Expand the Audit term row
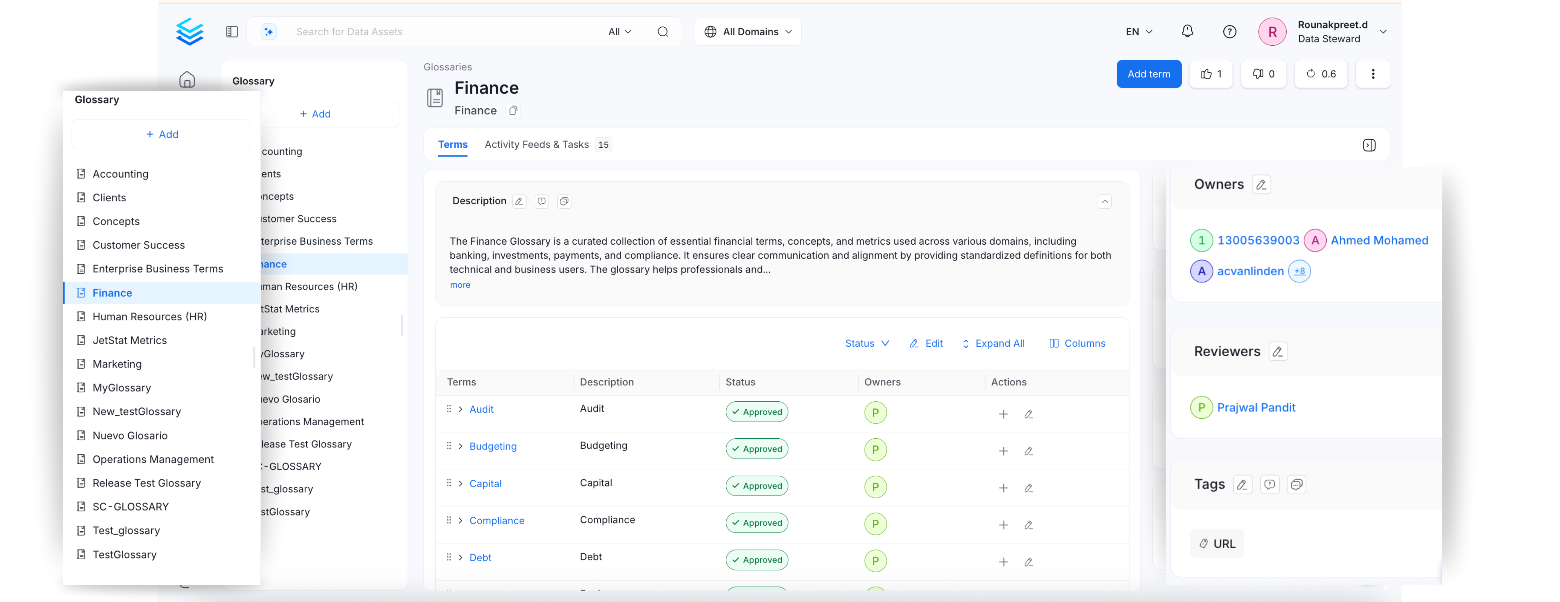 461,409
